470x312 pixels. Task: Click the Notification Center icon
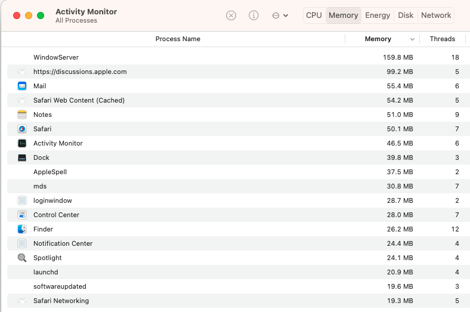pyautogui.click(x=22, y=243)
